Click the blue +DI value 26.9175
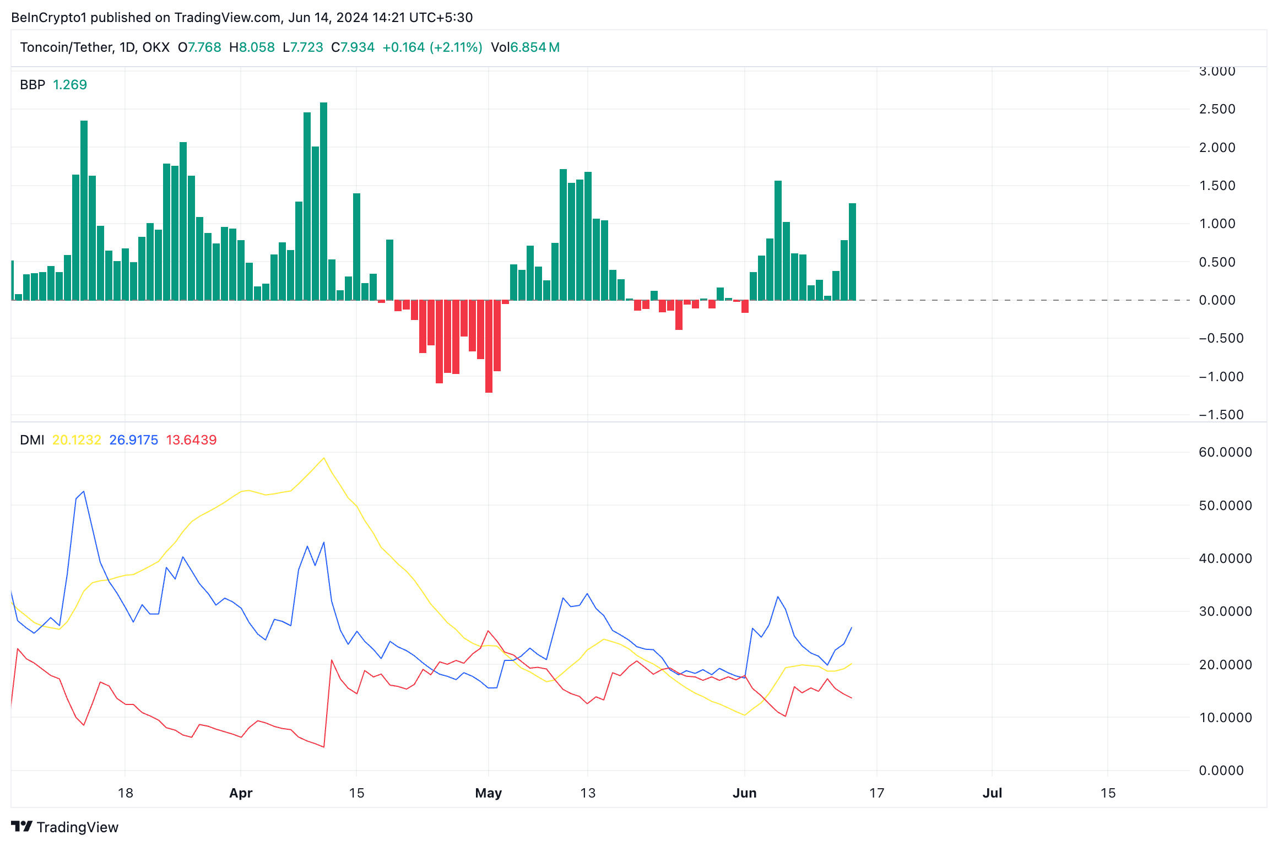1278x846 pixels. pyautogui.click(x=133, y=440)
